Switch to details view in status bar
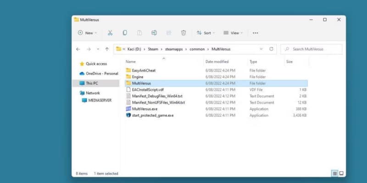The width and height of the screenshot is (367, 183). [334, 173]
